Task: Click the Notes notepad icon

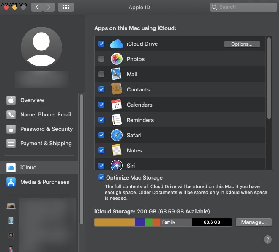Action: [117, 150]
